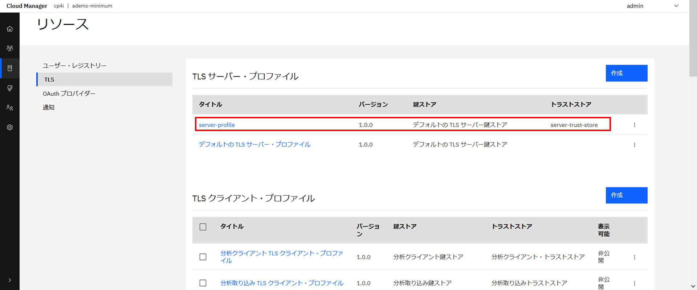Open the options menu for server-profile row

[x=635, y=125]
